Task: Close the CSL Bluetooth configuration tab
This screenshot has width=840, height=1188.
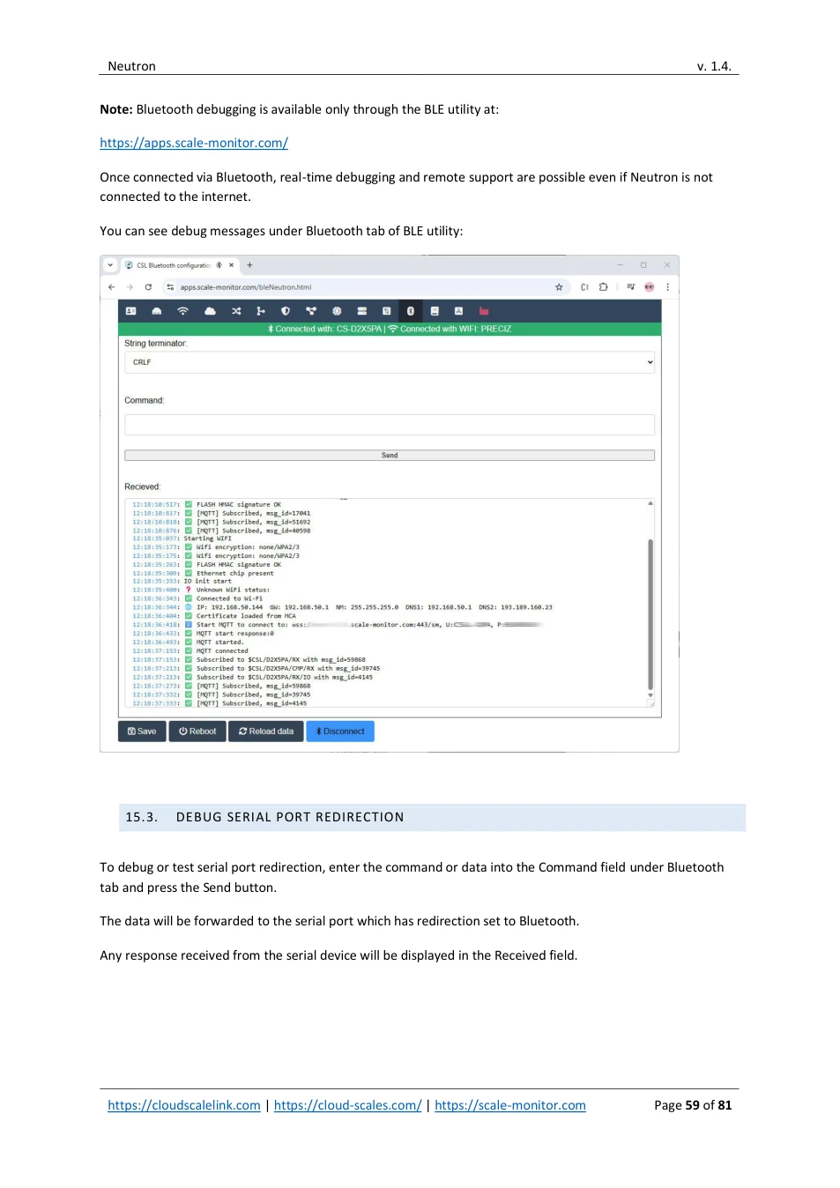Action: click(x=232, y=265)
